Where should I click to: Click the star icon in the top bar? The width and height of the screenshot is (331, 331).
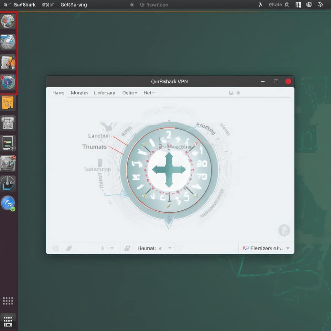point(132,5)
